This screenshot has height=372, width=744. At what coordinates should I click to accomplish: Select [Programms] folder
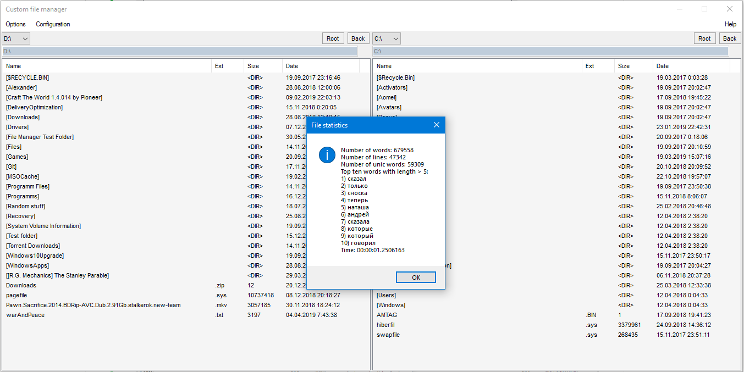23,197
